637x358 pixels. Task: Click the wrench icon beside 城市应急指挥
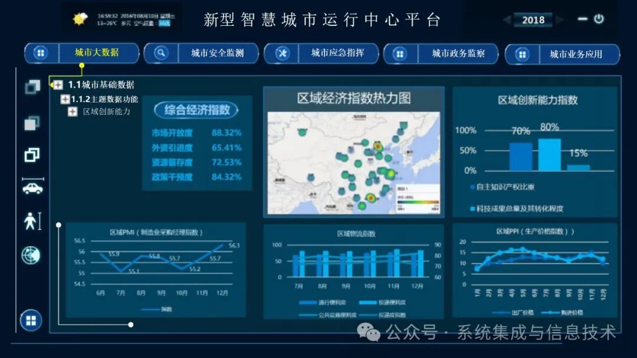tap(283, 54)
